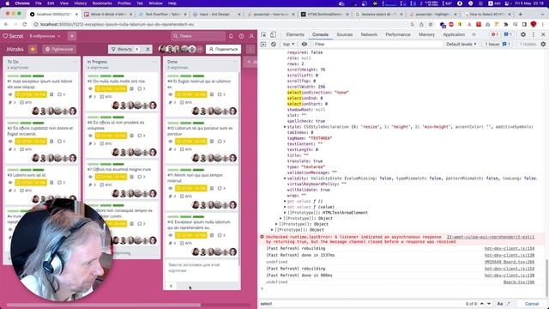
Task: Click the plus button in app header
Action: [72, 36]
